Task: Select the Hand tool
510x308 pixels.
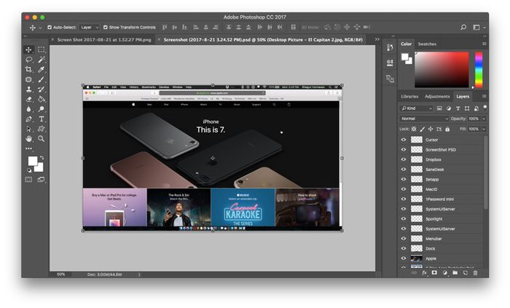Action: pyautogui.click(x=28, y=139)
